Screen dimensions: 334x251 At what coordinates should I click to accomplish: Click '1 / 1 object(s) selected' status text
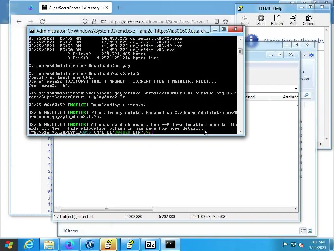click(x=73, y=217)
